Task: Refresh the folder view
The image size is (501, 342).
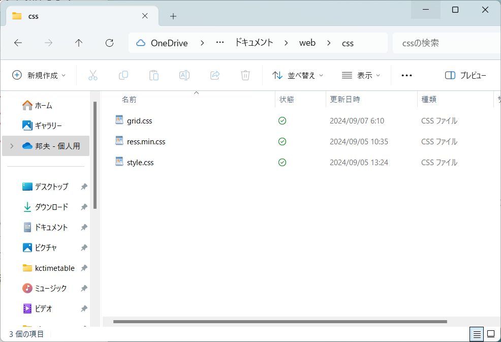Action: pyautogui.click(x=109, y=43)
